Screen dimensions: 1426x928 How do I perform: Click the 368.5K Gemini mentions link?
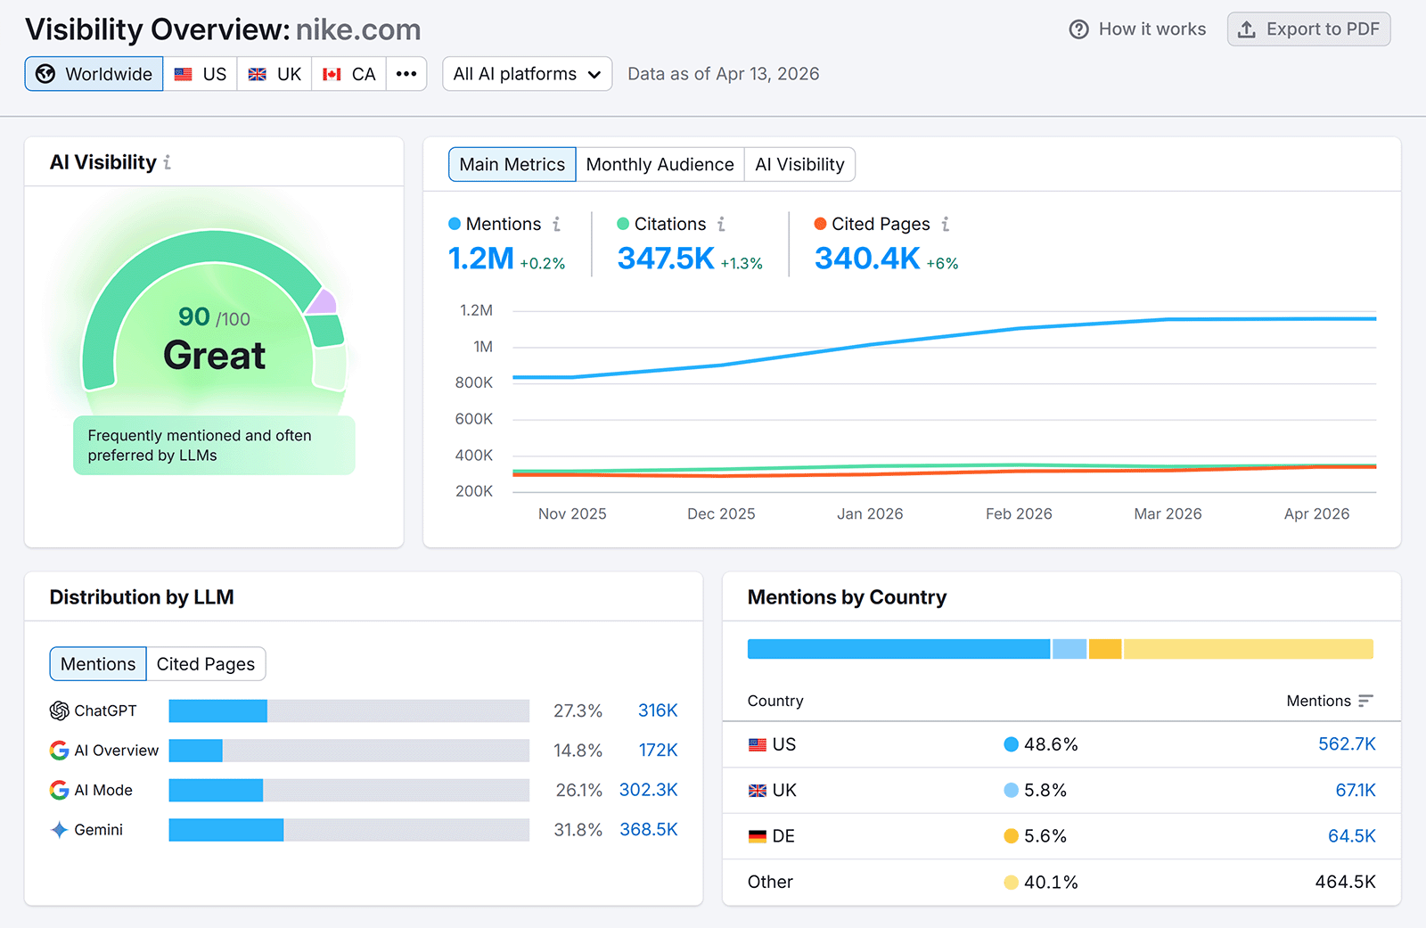point(648,829)
